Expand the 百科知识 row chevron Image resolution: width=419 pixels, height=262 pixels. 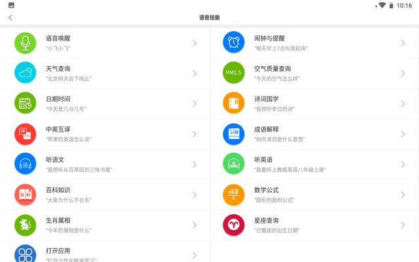(194, 195)
